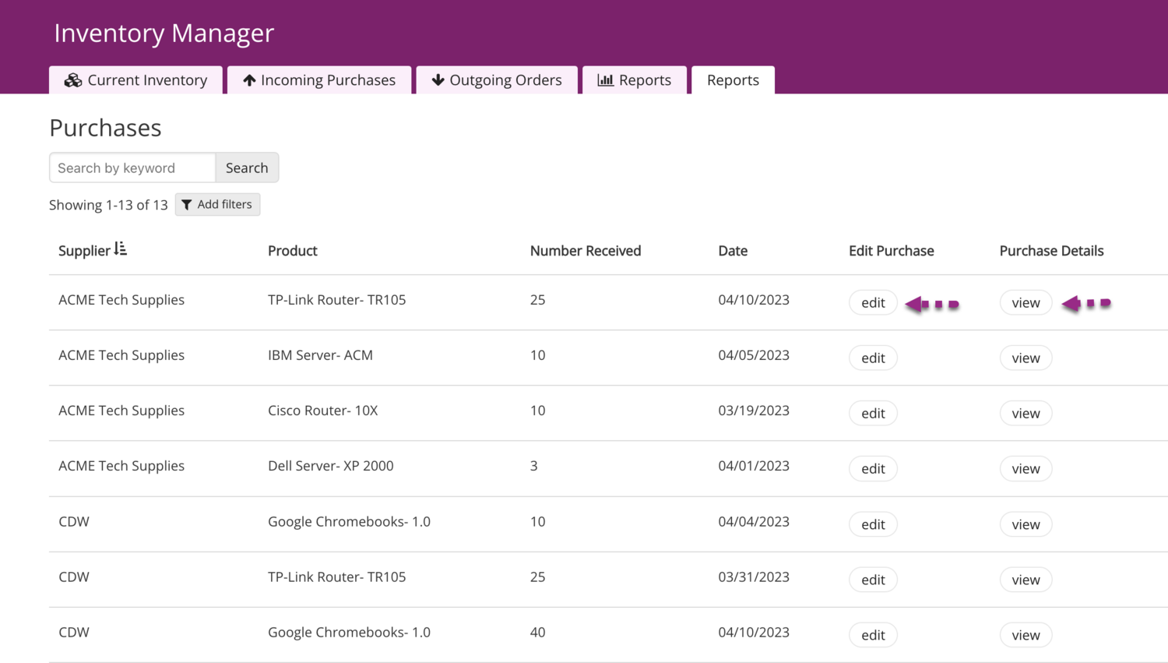Click the Inventory Manager title
The width and height of the screenshot is (1168, 663).
164,33
